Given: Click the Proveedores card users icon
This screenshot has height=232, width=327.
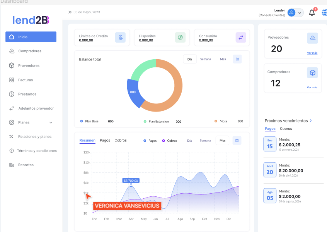Looking at the screenshot, I should 312,38.
